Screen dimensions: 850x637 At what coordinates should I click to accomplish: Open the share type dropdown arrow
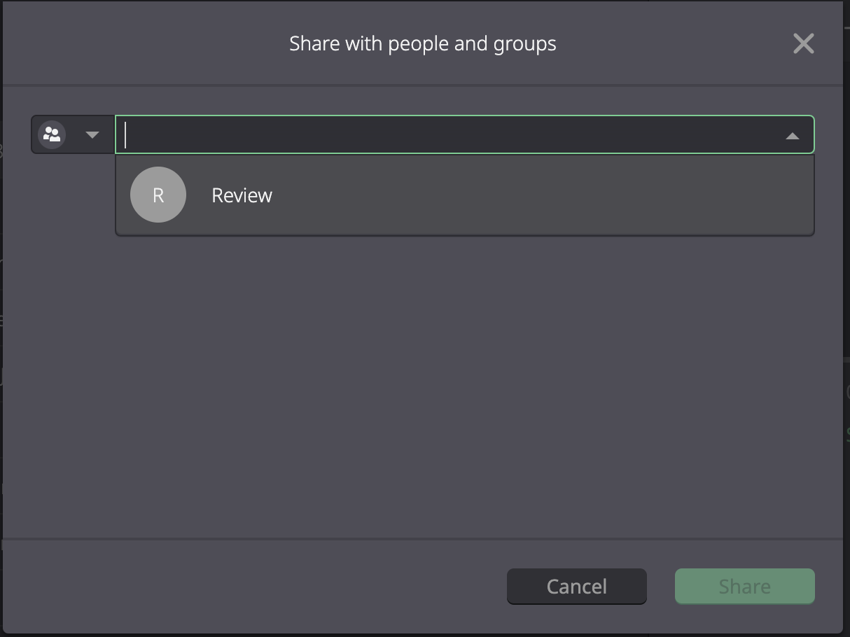point(92,135)
